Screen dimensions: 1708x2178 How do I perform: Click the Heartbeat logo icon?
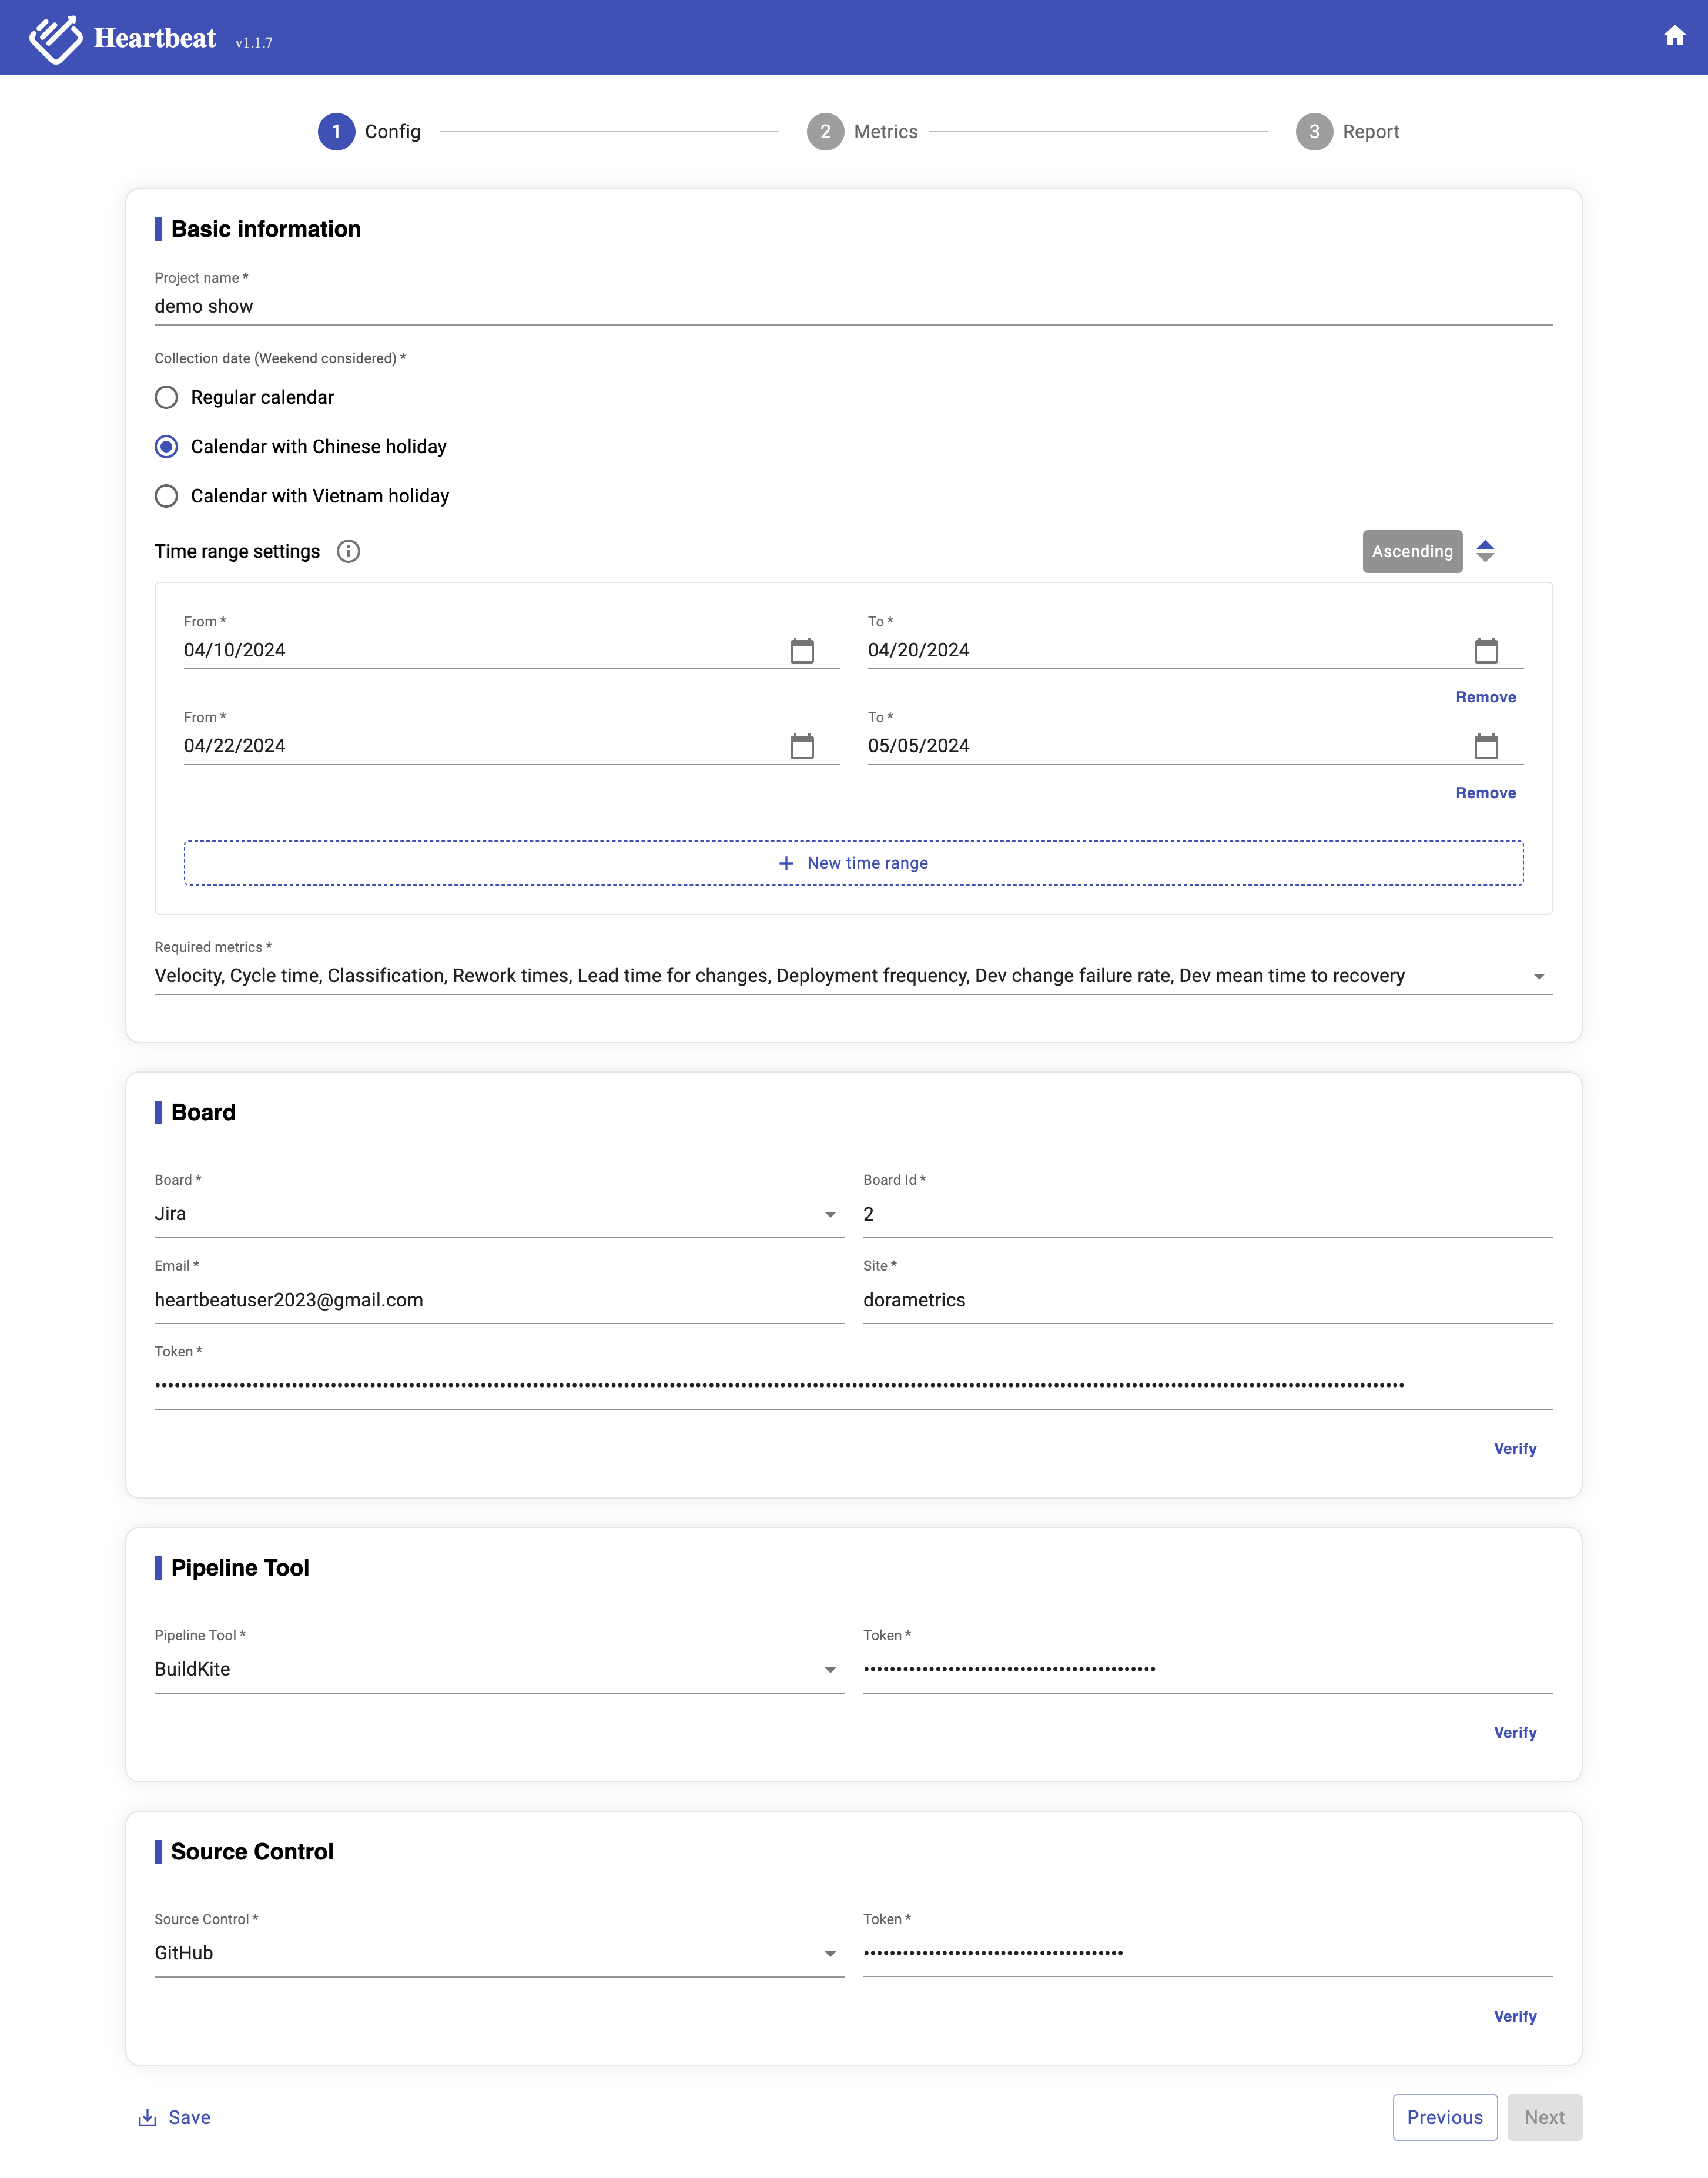click(x=55, y=39)
